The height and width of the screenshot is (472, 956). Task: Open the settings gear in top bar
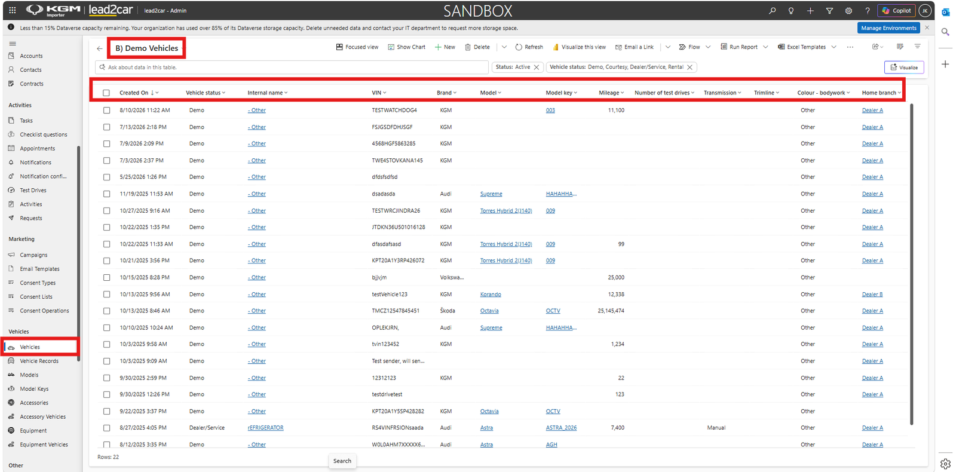(848, 11)
